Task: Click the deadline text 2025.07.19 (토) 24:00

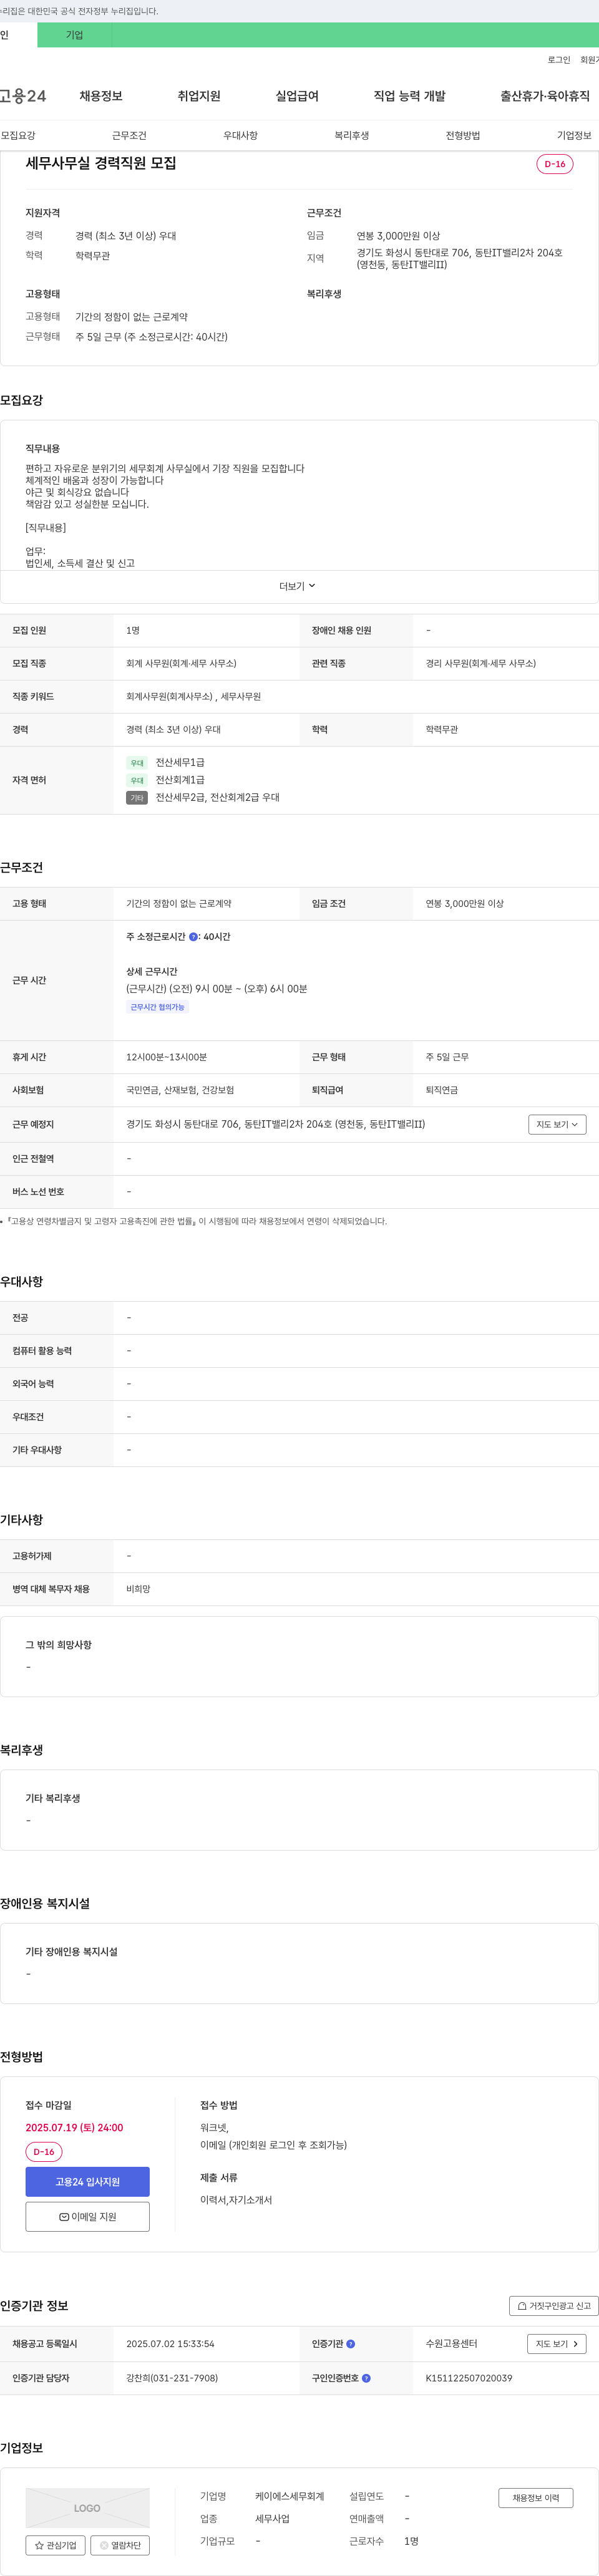Action: 74,2128
